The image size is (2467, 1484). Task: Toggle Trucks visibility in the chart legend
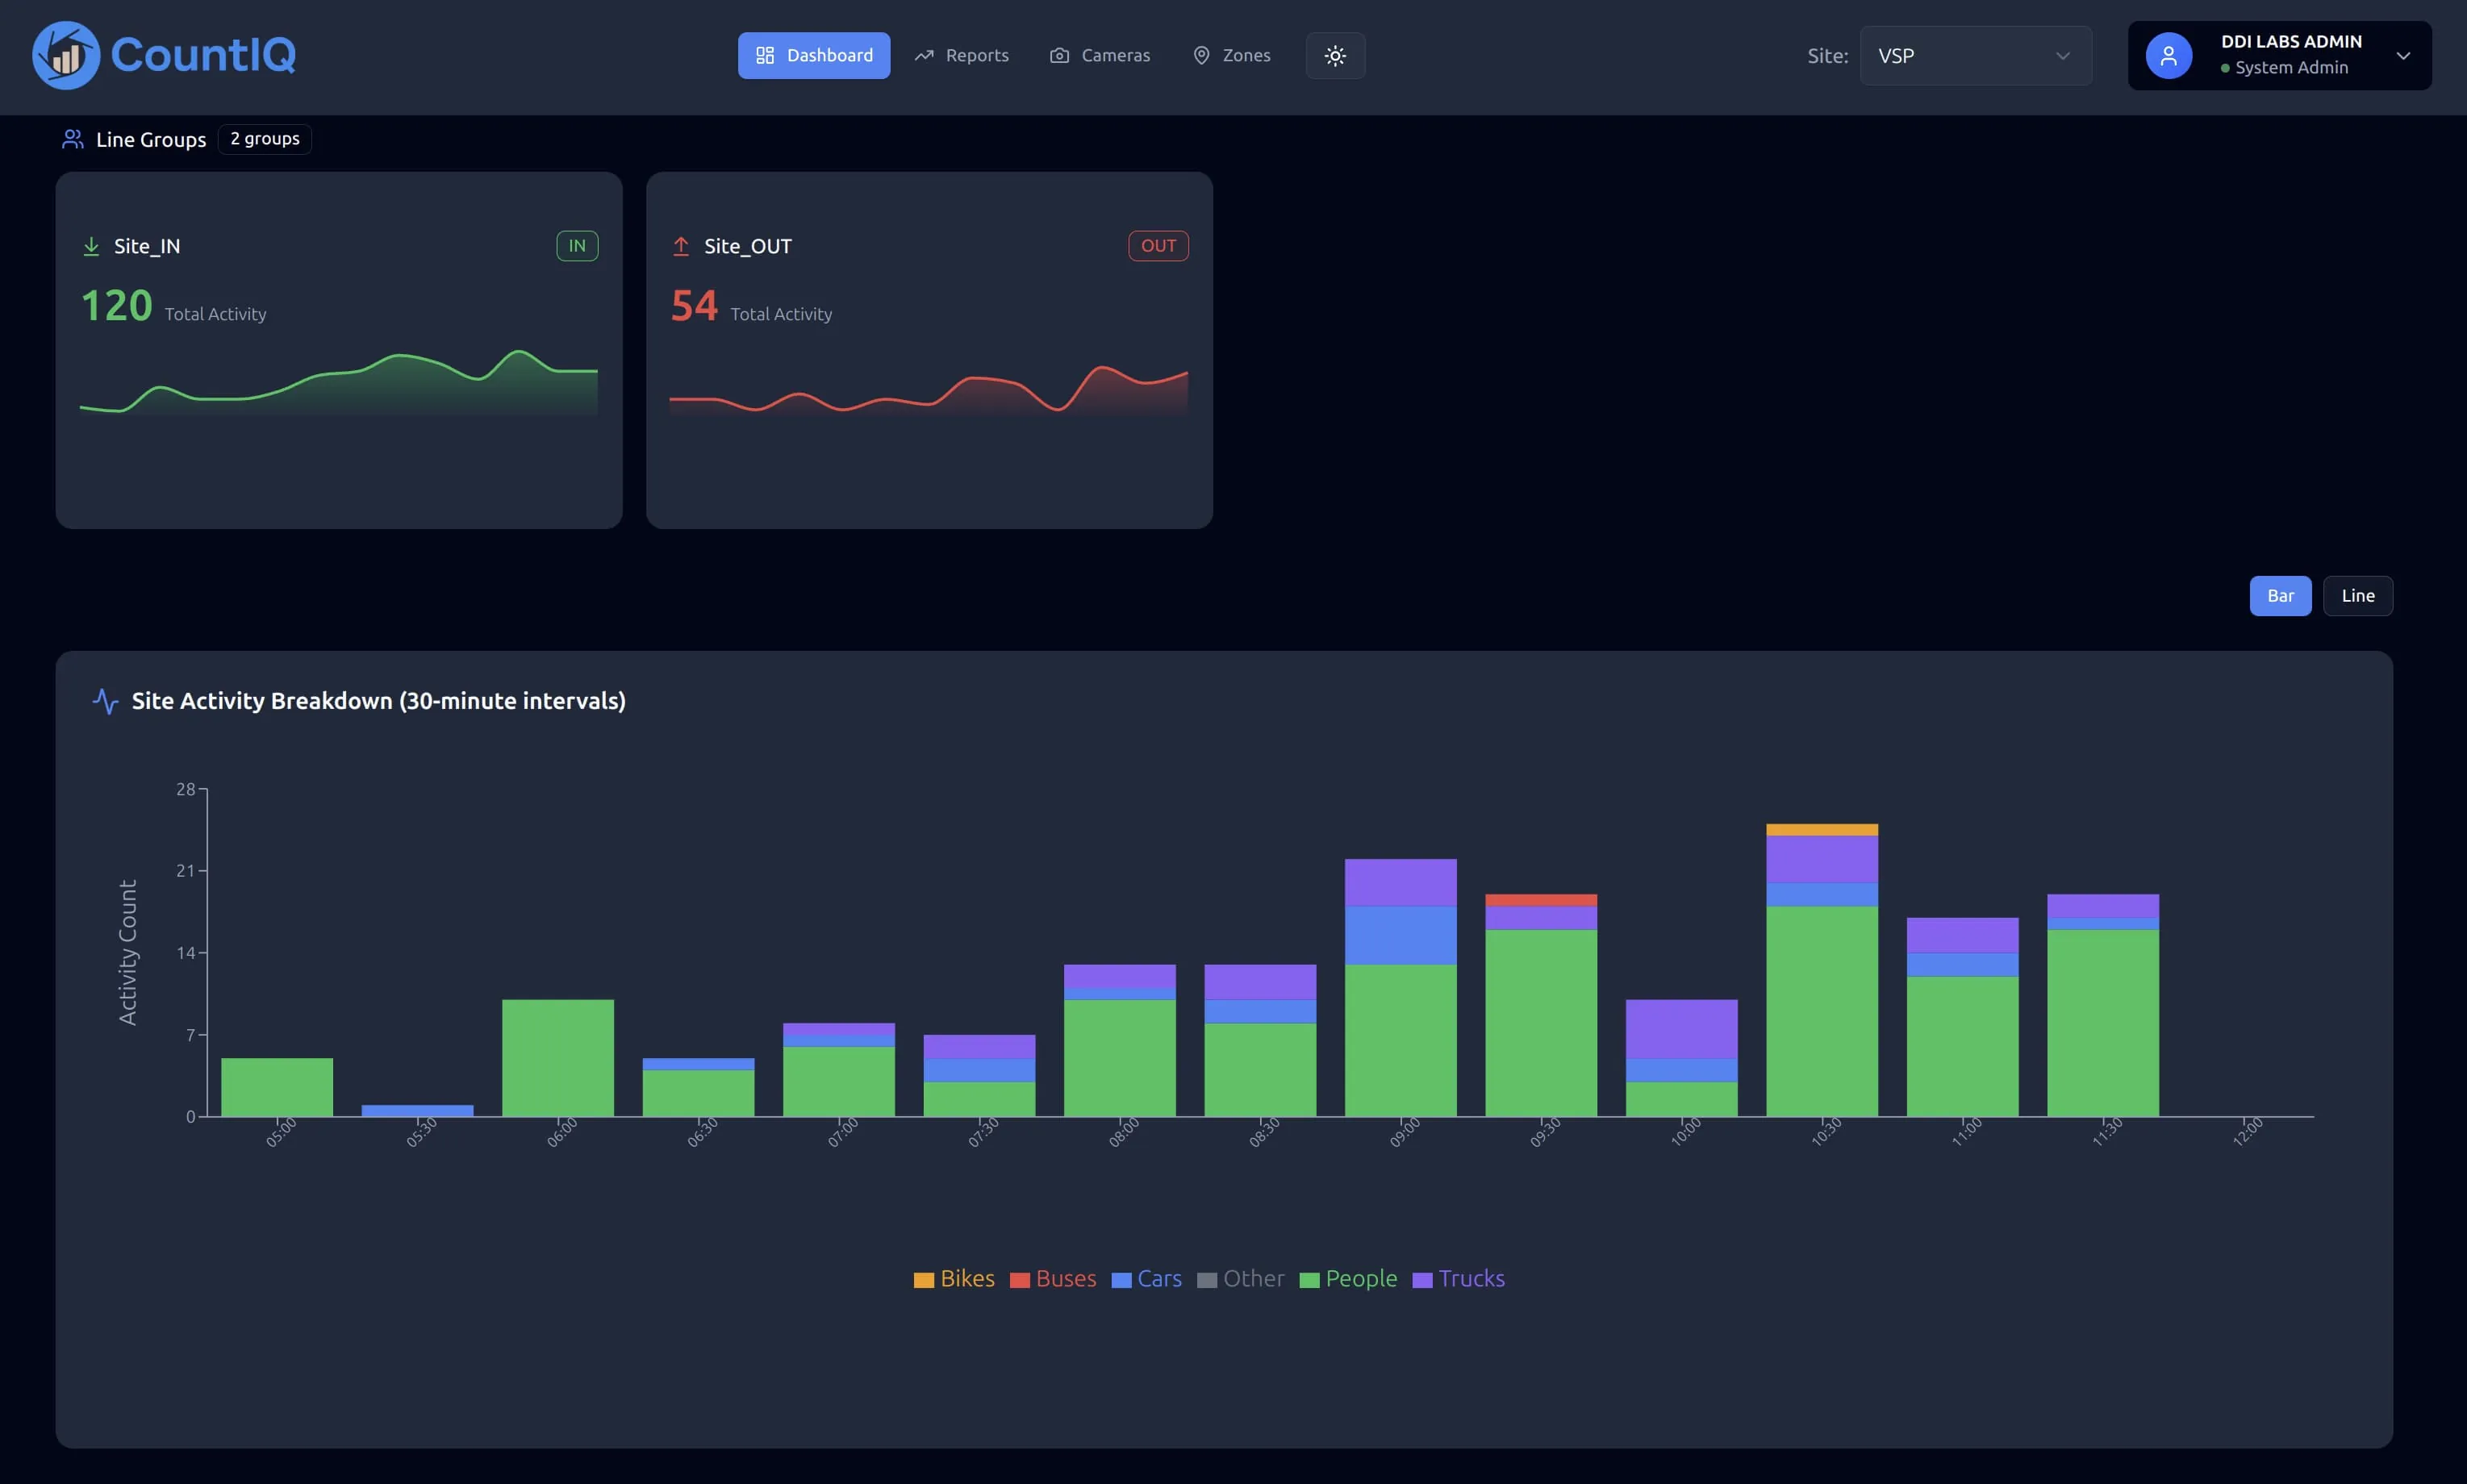(1459, 1278)
